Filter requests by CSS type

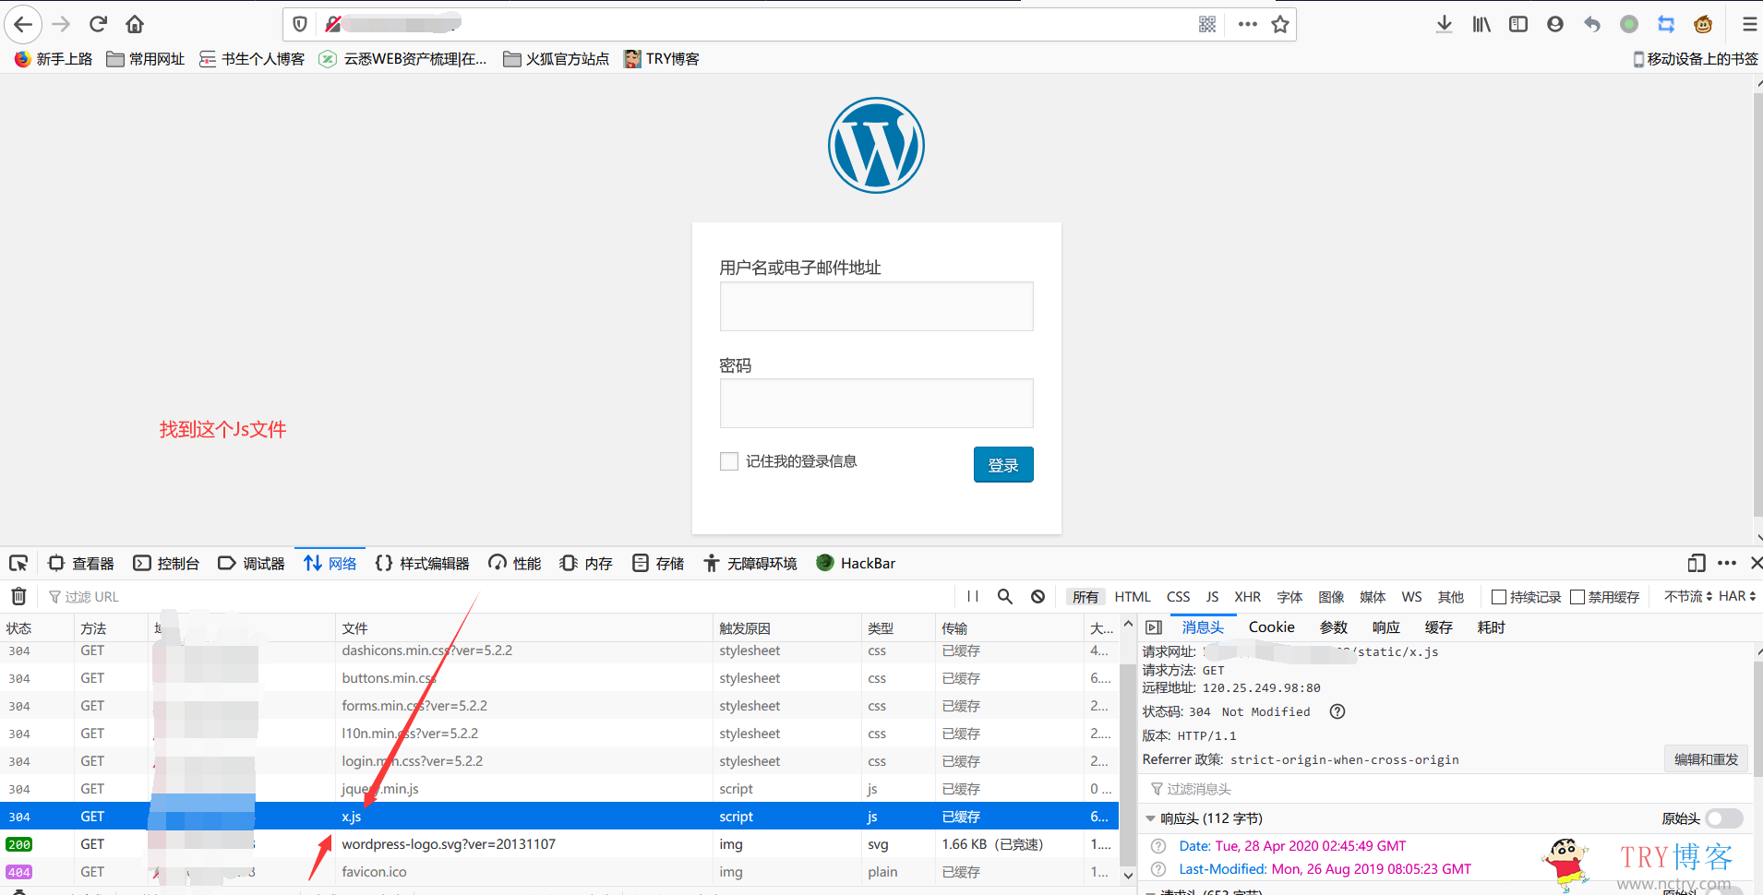point(1179,597)
